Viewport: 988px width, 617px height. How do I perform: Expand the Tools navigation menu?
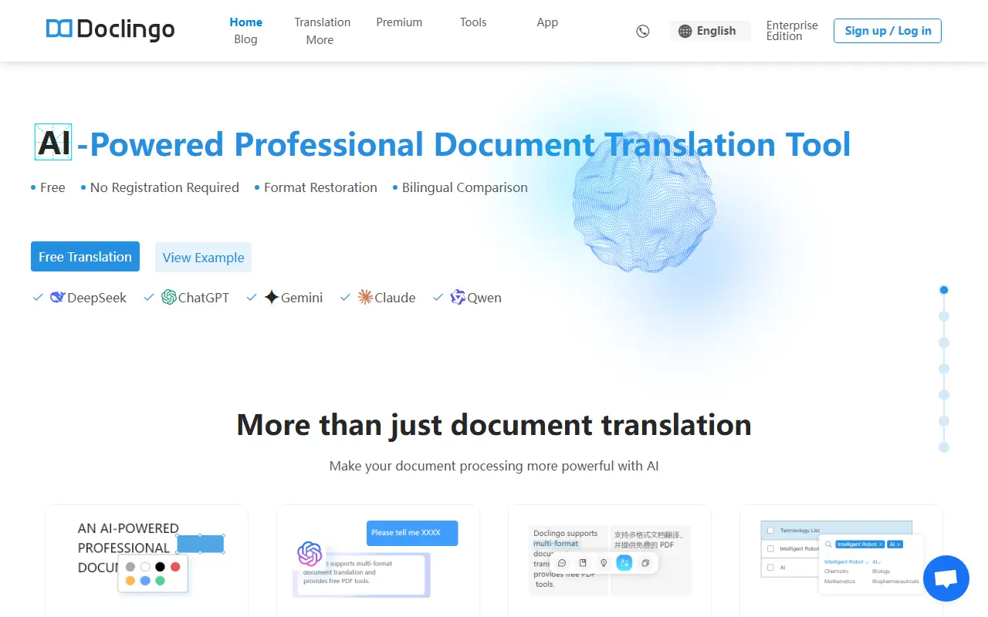(x=473, y=22)
